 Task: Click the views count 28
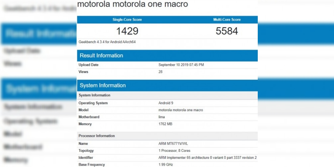[160, 72]
